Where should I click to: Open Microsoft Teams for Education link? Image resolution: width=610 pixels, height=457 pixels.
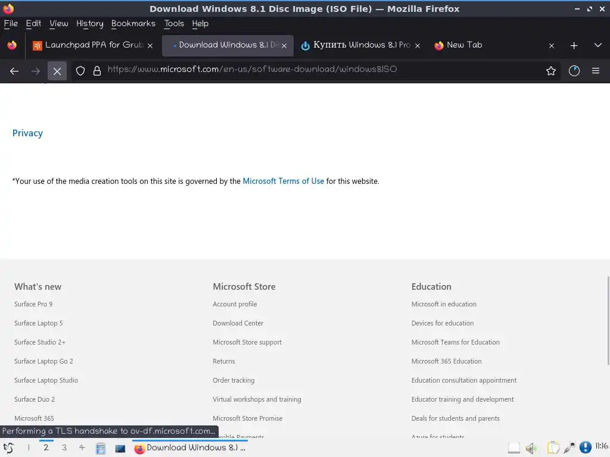pyautogui.click(x=456, y=342)
